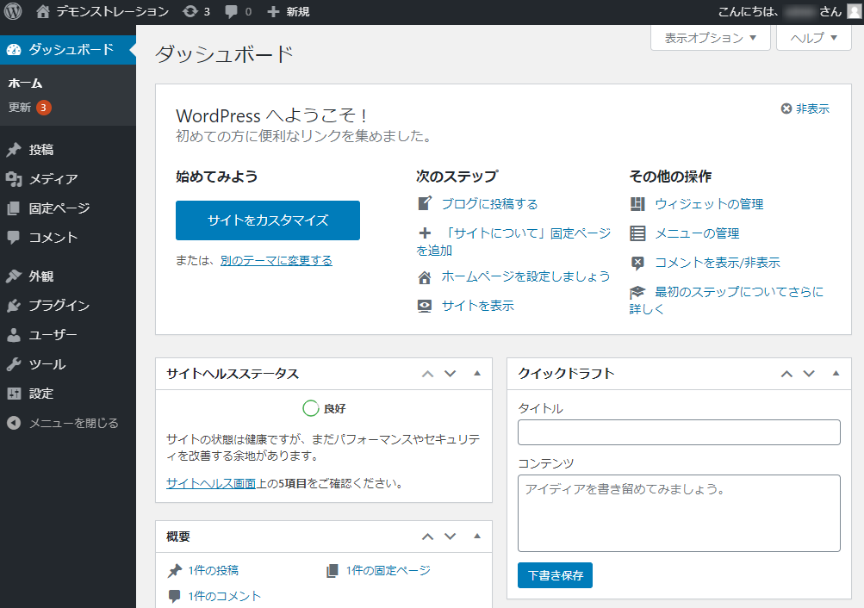This screenshot has width=864, height=608.
Task: Collapse the クイックドラフト panel
Action: (836, 374)
